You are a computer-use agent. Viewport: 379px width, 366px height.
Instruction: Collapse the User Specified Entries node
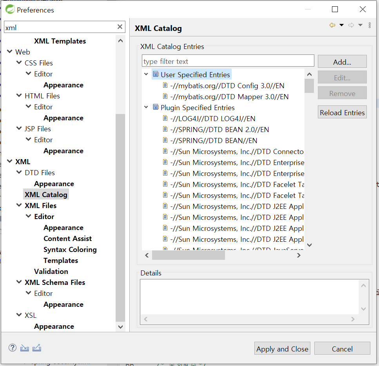click(x=146, y=74)
